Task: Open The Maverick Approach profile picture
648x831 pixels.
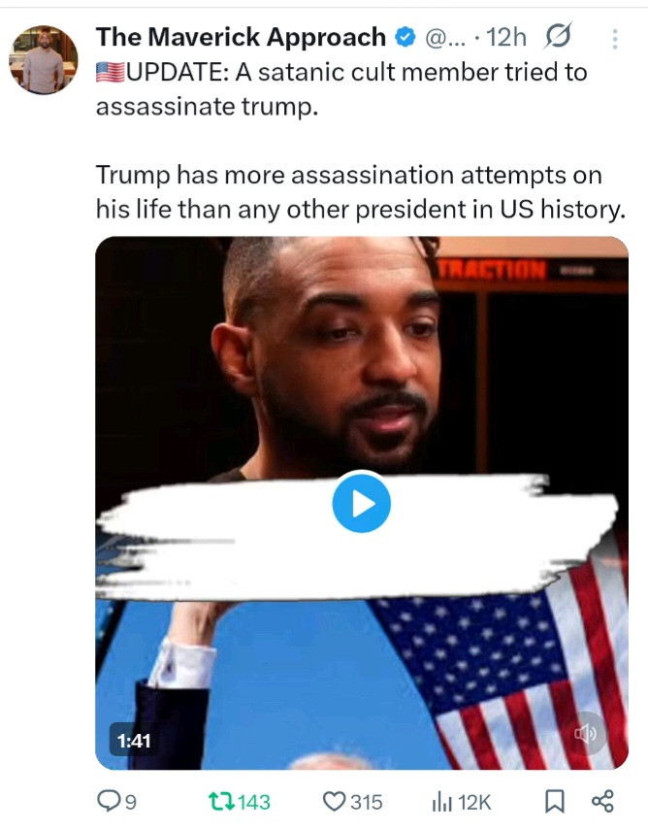Action: click(44, 59)
